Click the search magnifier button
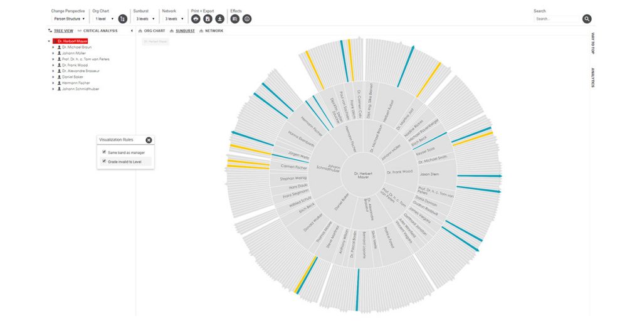Screen dimensions: 642x321 tap(587, 19)
